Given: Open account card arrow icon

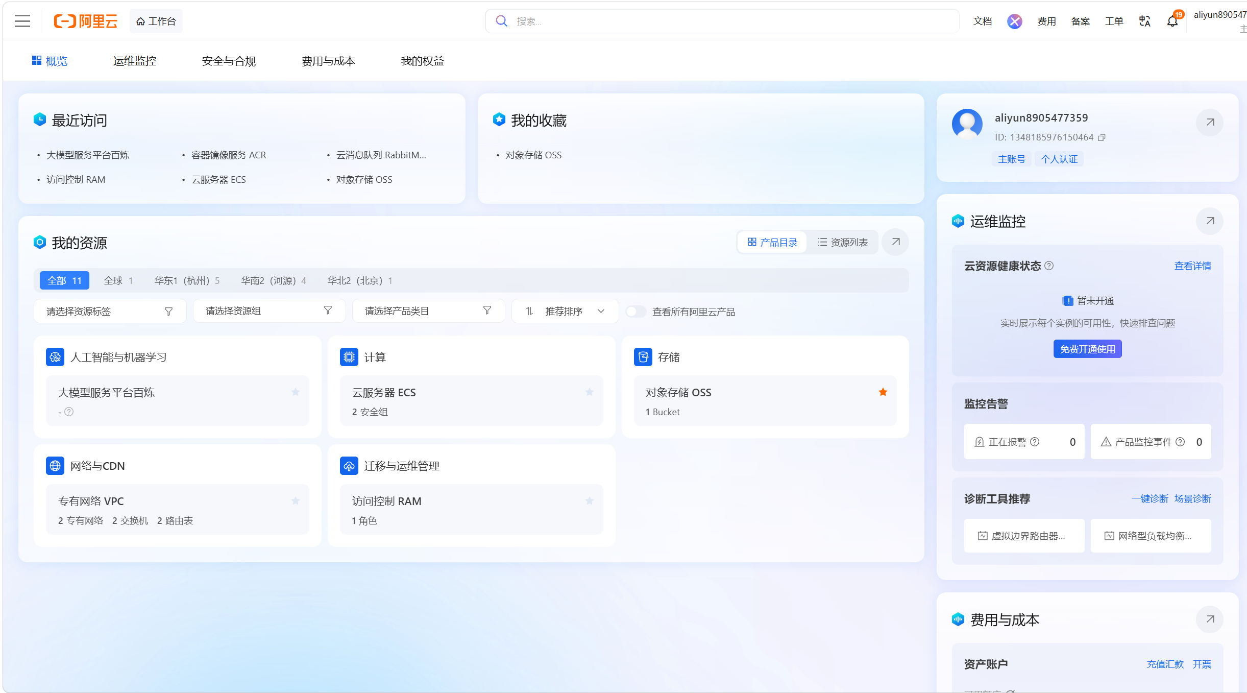Looking at the screenshot, I should pos(1210,122).
